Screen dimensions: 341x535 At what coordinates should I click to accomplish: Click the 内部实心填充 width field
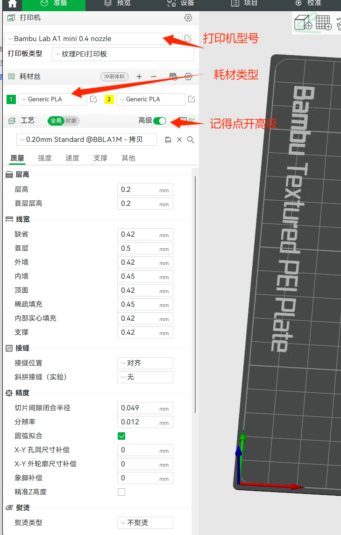[145, 318]
